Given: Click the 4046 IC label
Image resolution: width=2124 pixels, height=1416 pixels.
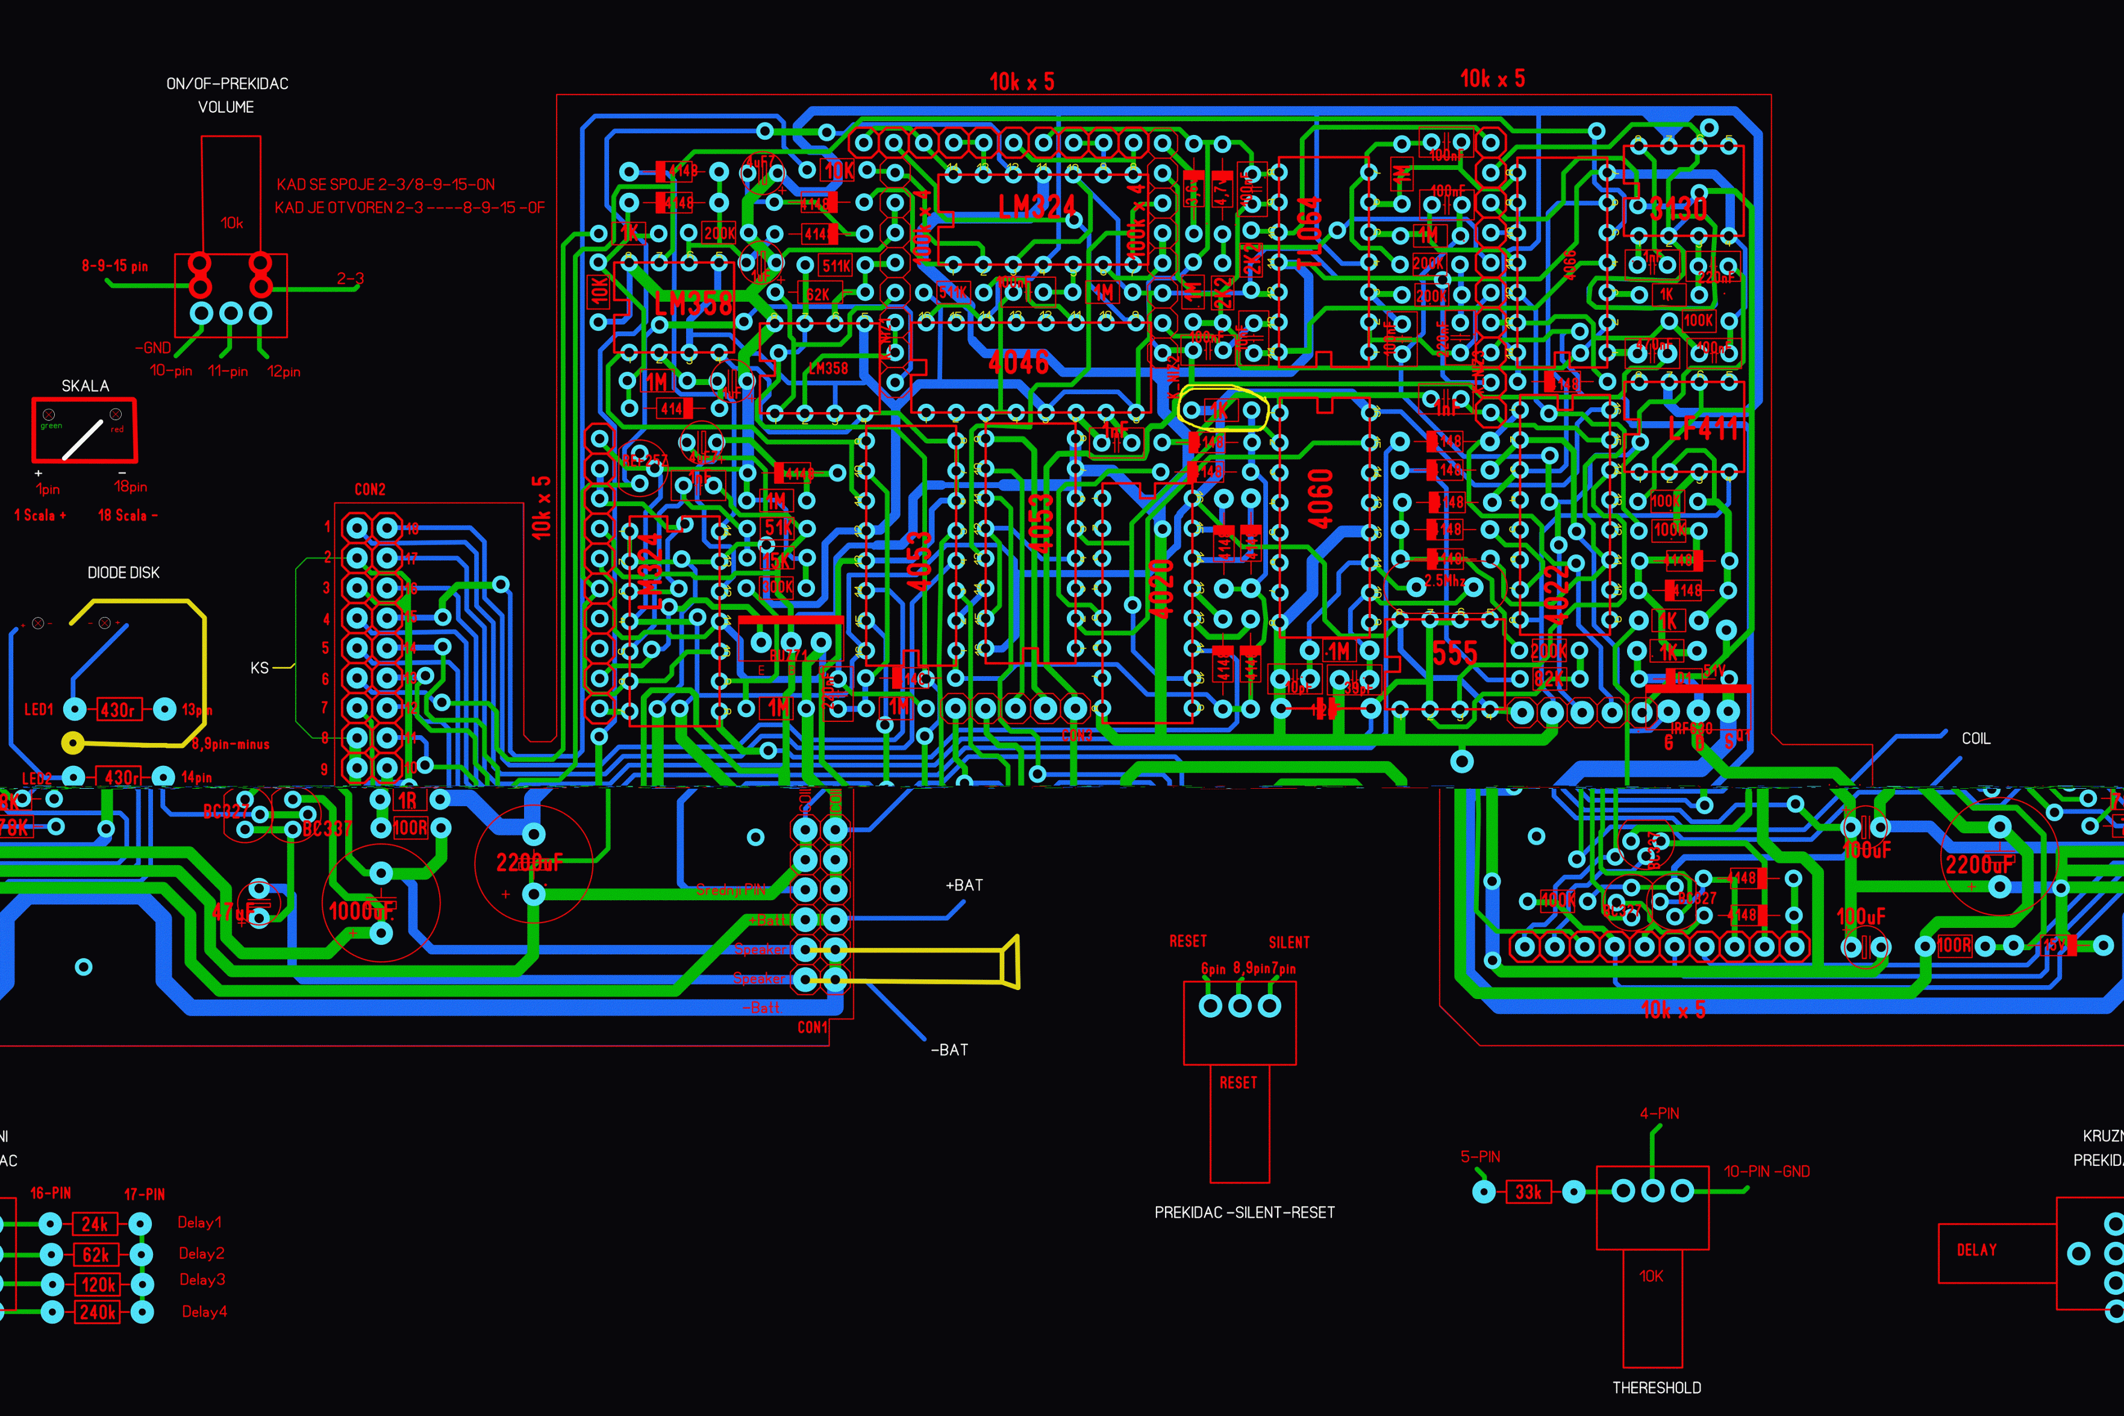Looking at the screenshot, I should click(1018, 363).
